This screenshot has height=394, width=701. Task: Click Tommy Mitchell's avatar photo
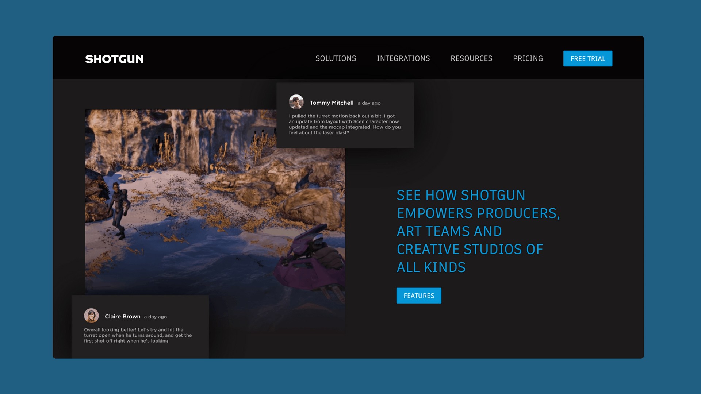296,102
